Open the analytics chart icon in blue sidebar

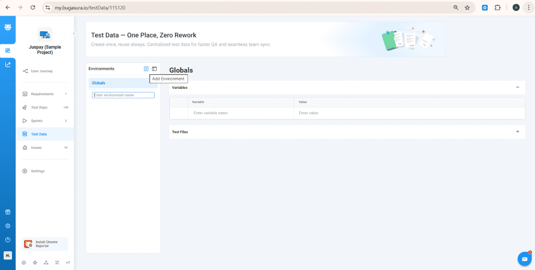[8, 65]
